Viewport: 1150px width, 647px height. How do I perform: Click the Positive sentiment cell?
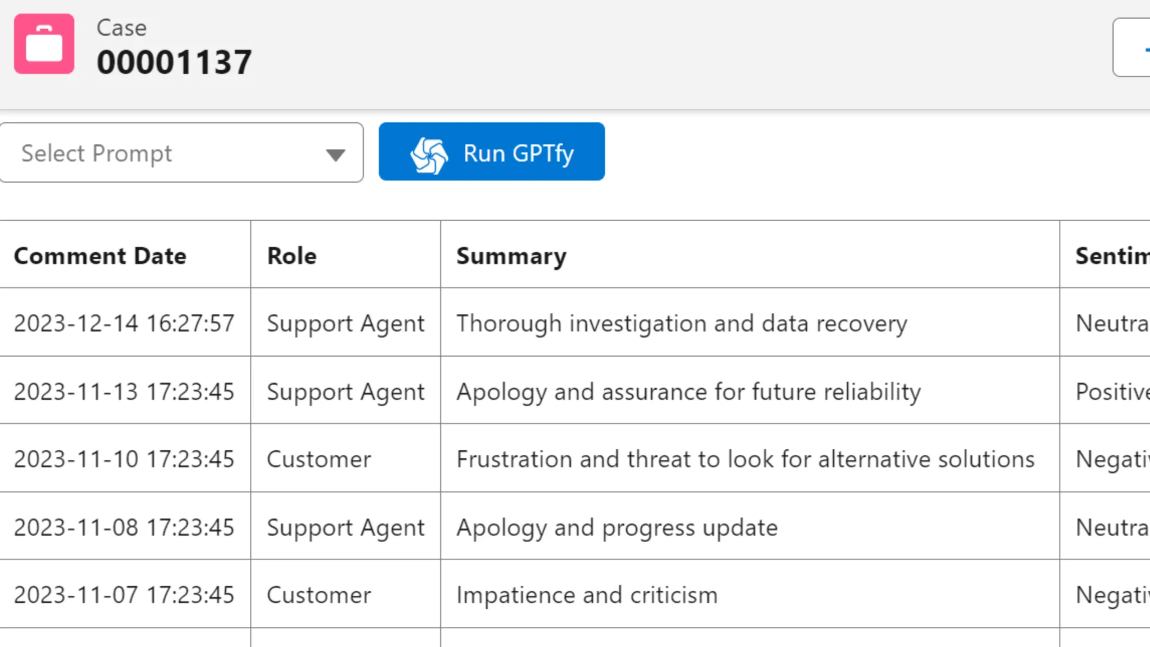1112,391
